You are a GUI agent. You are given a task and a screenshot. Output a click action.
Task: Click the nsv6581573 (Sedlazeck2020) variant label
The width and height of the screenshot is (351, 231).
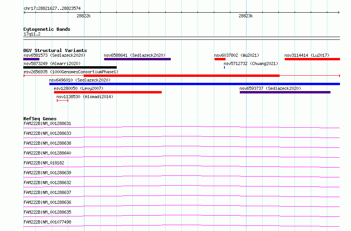point(54,55)
